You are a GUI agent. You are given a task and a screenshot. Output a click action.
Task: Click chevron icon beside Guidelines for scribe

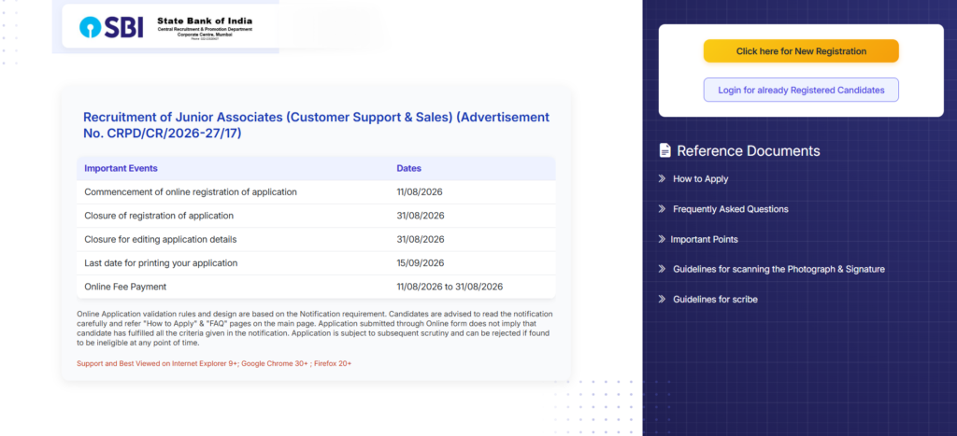[x=662, y=299]
